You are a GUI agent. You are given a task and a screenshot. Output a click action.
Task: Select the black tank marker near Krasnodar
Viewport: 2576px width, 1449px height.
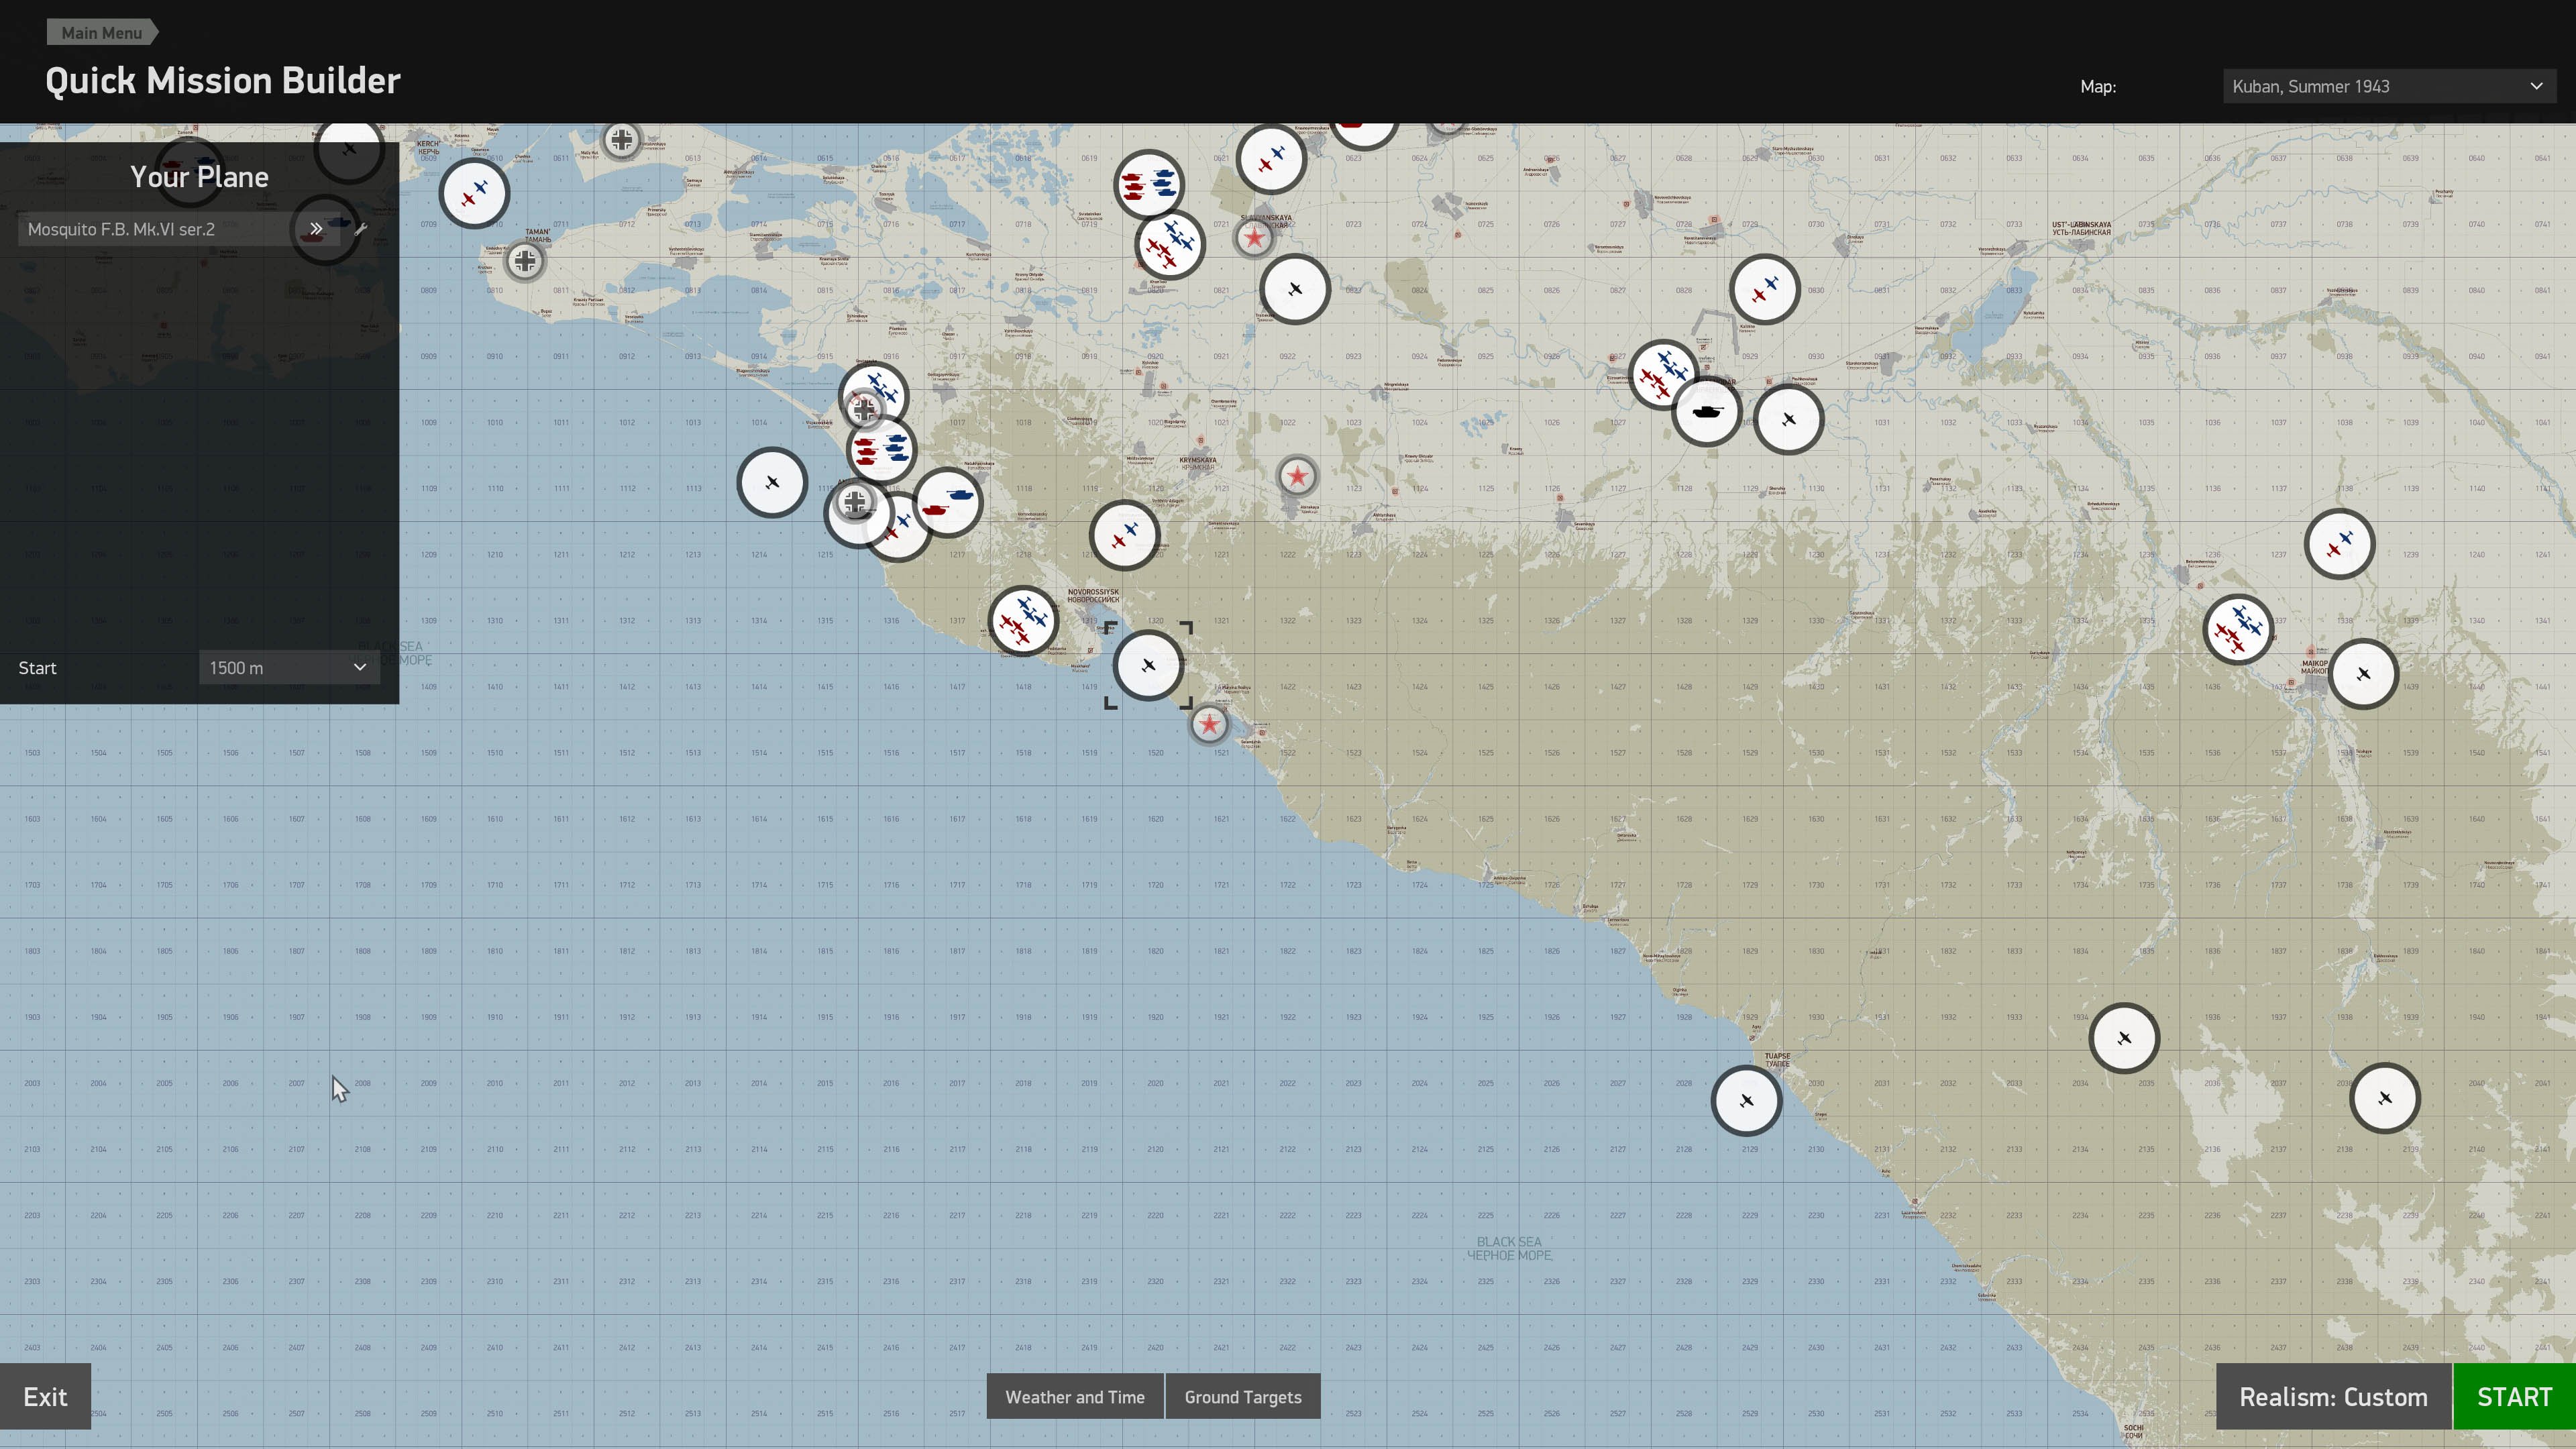(x=1706, y=412)
